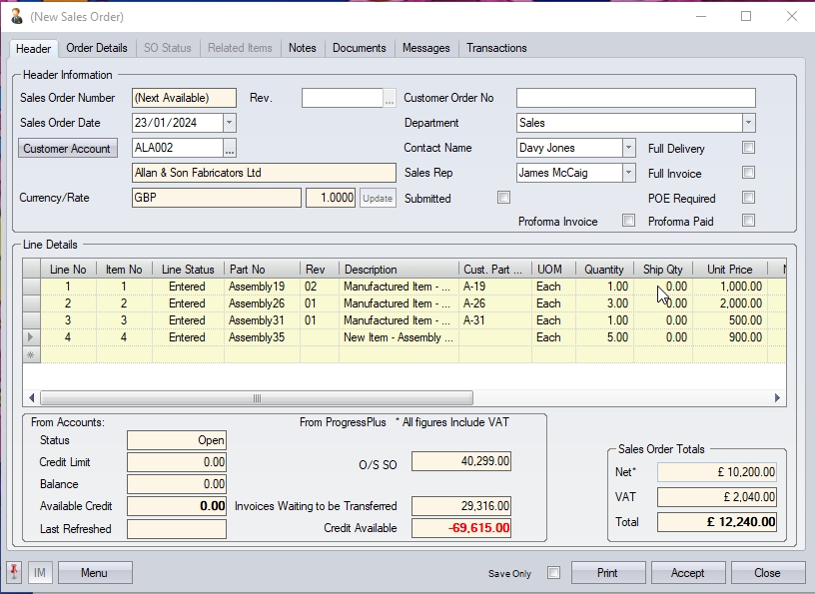Open the Sales Order Date dropdown
Image resolution: width=815 pixels, height=594 pixels.
click(229, 123)
